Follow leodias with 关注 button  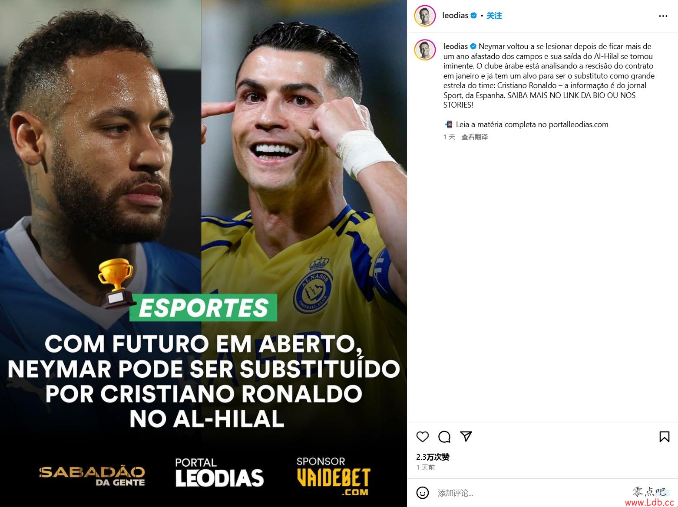(x=494, y=16)
